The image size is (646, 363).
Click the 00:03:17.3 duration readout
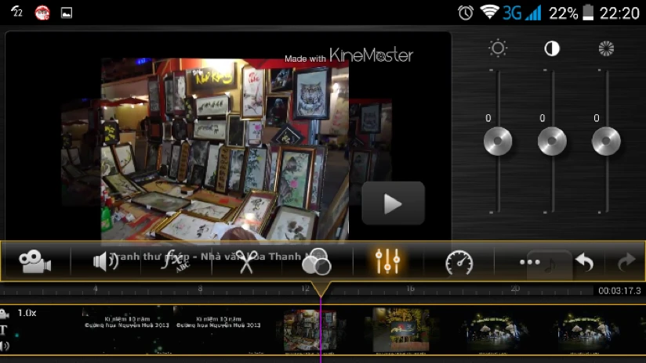pyautogui.click(x=619, y=291)
